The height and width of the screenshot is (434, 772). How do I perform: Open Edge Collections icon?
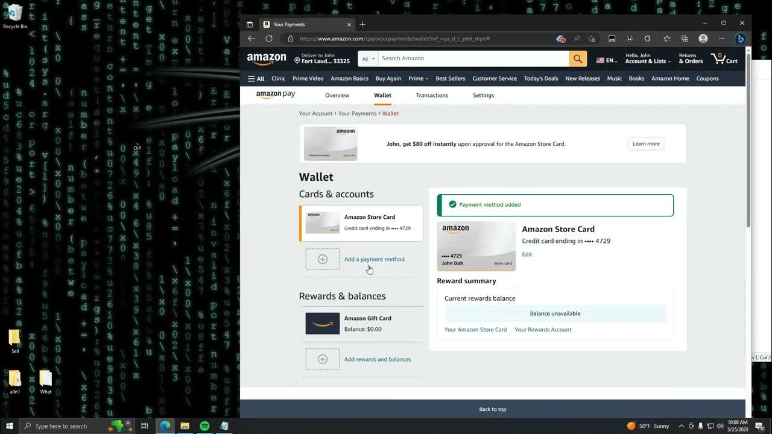coord(685,39)
